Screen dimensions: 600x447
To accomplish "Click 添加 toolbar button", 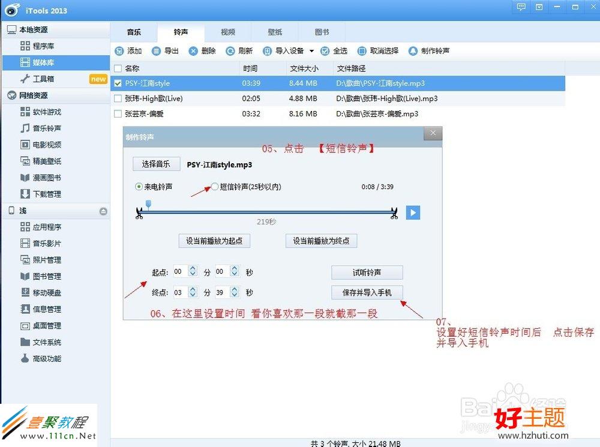I will (128, 51).
